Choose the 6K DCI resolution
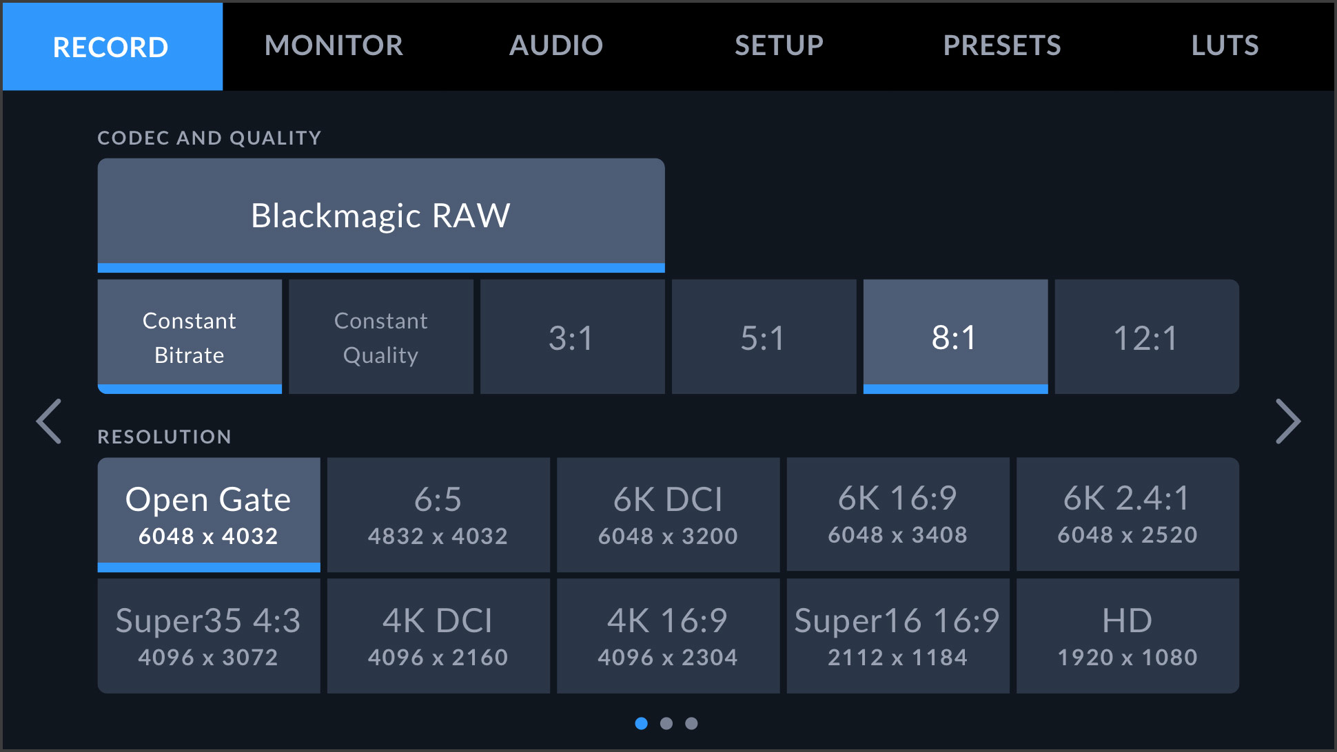This screenshot has width=1337, height=752. [x=668, y=514]
